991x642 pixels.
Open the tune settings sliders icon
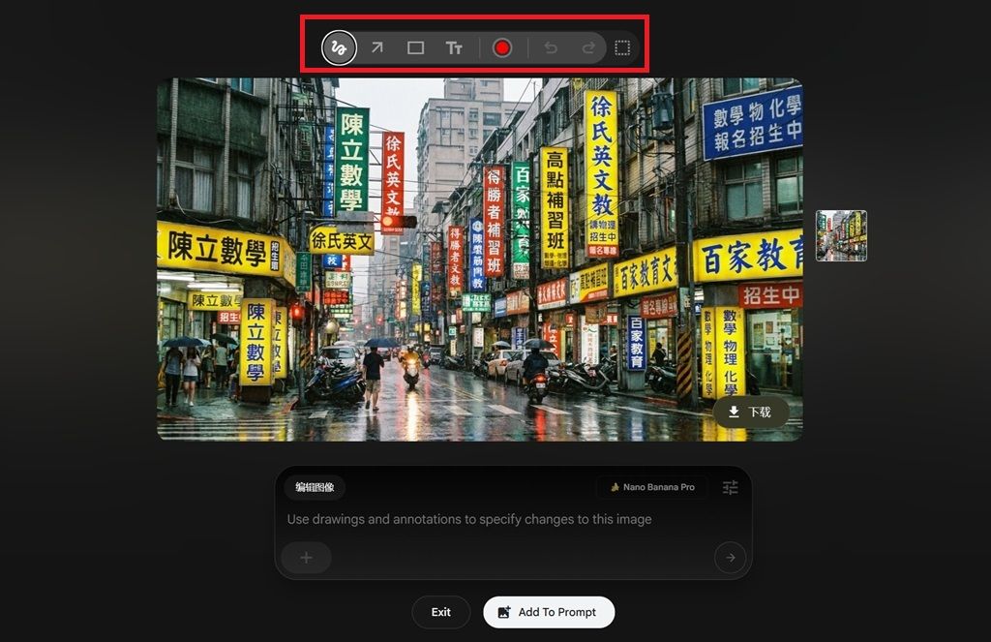tap(730, 487)
